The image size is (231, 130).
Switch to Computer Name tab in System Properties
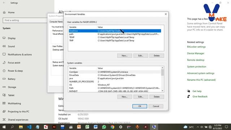(x=56, y=22)
